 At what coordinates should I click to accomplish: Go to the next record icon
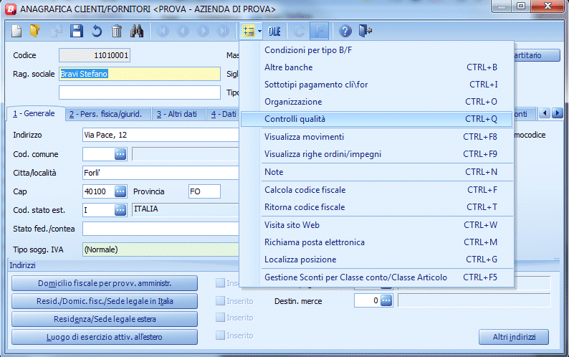pyautogui.click(x=204, y=32)
